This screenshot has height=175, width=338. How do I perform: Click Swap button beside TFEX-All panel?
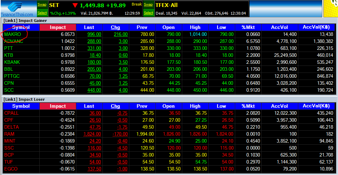coord(148,5)
